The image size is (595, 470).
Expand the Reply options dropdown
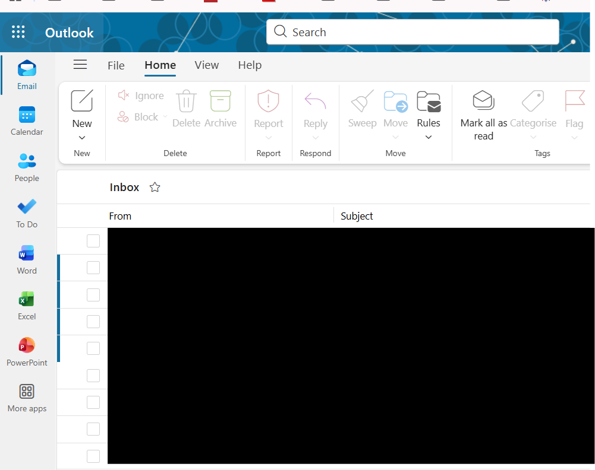pyautogui.click(x=315, y=137)
